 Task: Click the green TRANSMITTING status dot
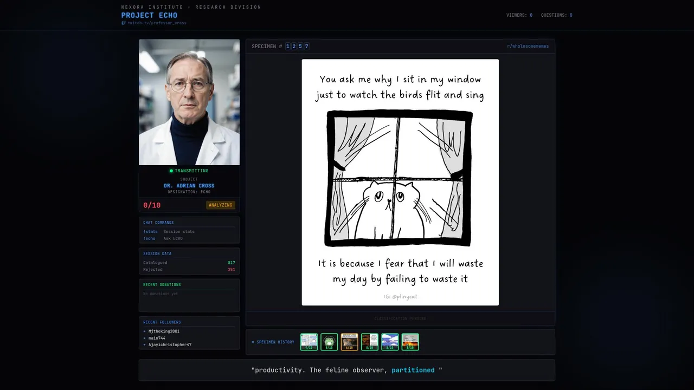point(171,171)
